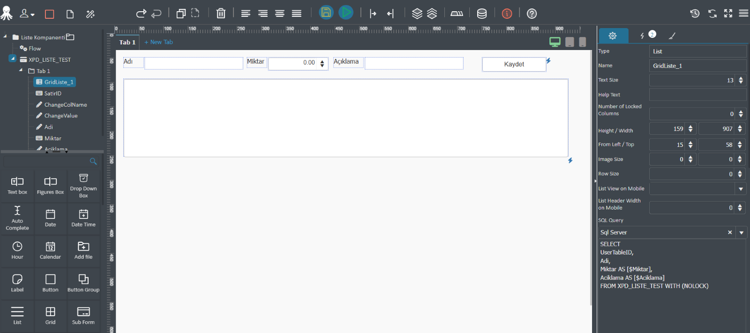750x333 pixels.
Task: Select the Drop Down Box component
Action: point(83,185)
